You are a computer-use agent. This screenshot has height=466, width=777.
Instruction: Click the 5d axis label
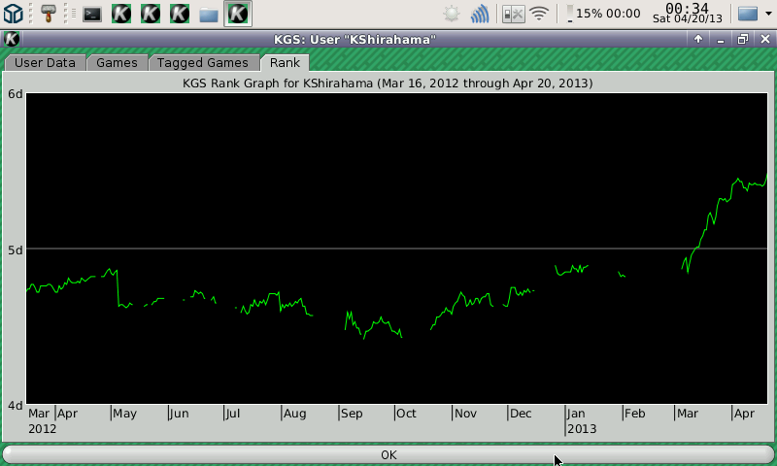[15, 250]
